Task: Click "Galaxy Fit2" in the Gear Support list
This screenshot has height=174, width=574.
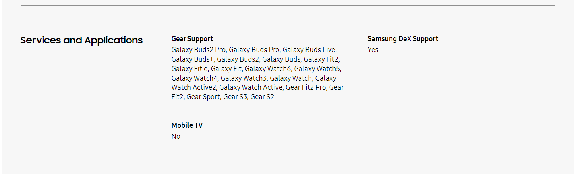Action: [321, 59]
